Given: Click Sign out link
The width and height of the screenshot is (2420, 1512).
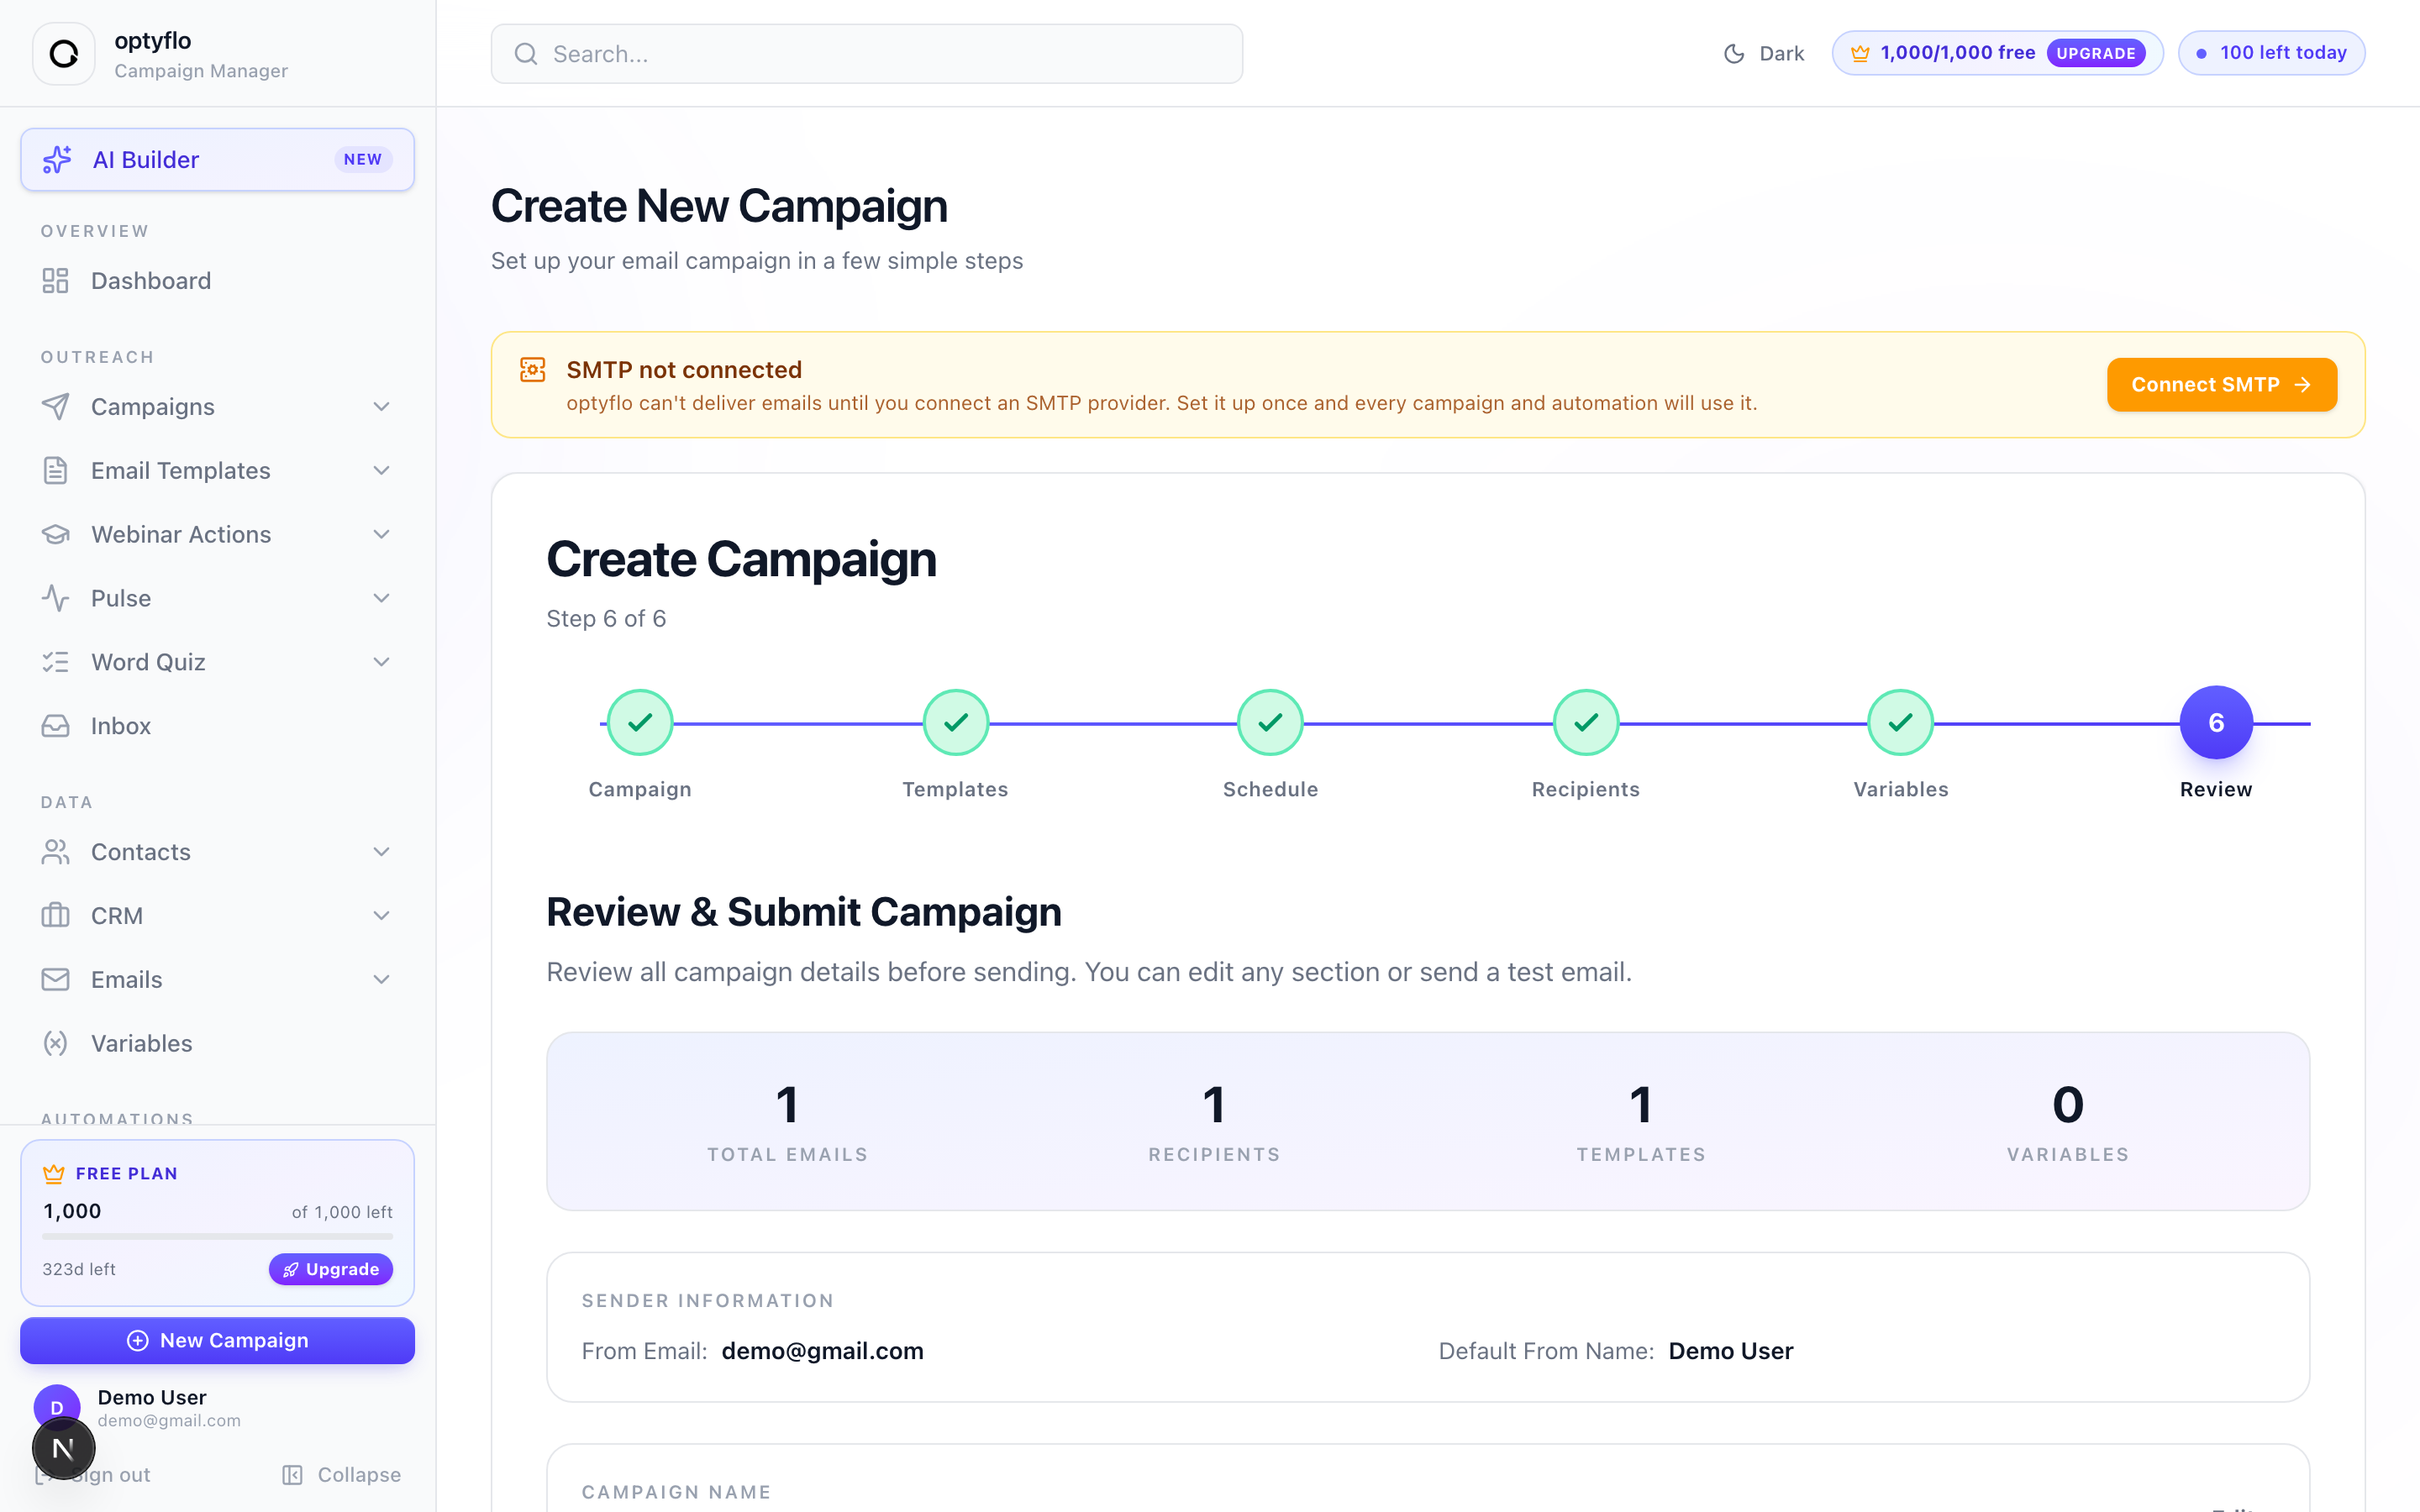Looking at the screenshot, I should tap(93, 1475).
